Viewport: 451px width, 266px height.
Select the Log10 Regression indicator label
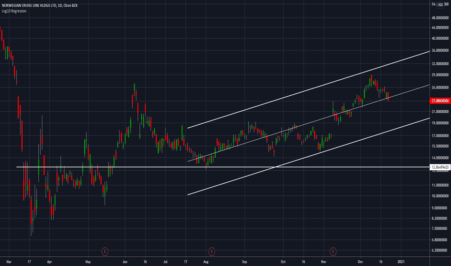14,11
